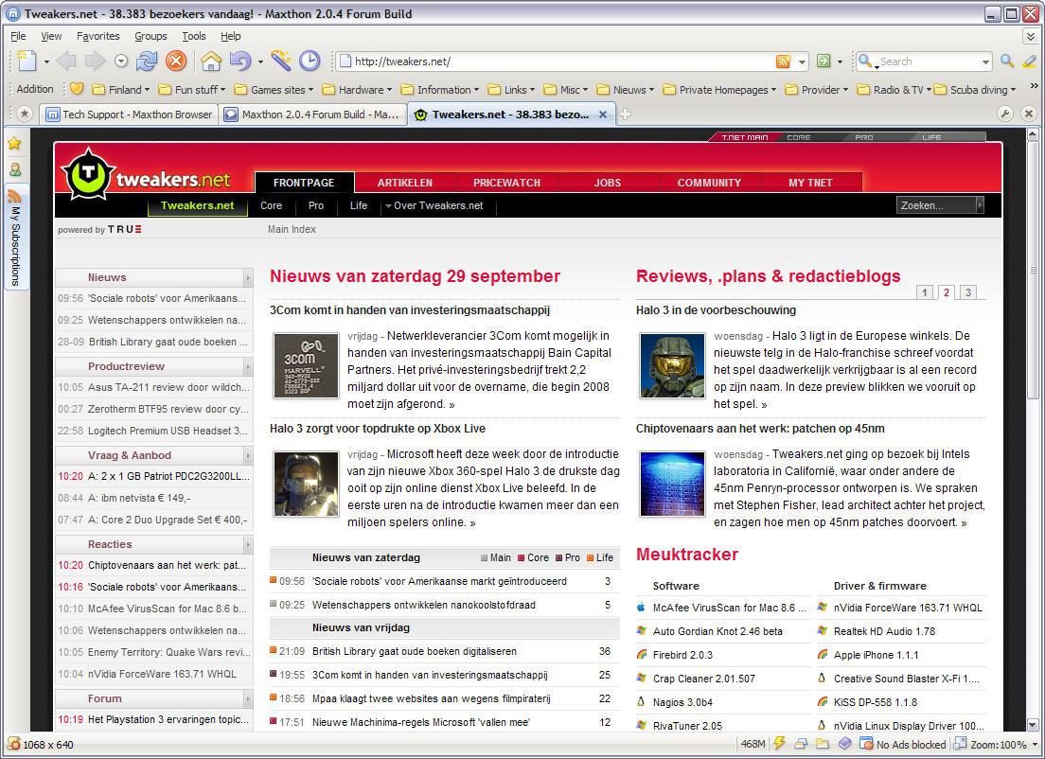Show more bookmarks with the overflow chevron
Viewport: 1045px width, 759px height.
pos(1034,86)
